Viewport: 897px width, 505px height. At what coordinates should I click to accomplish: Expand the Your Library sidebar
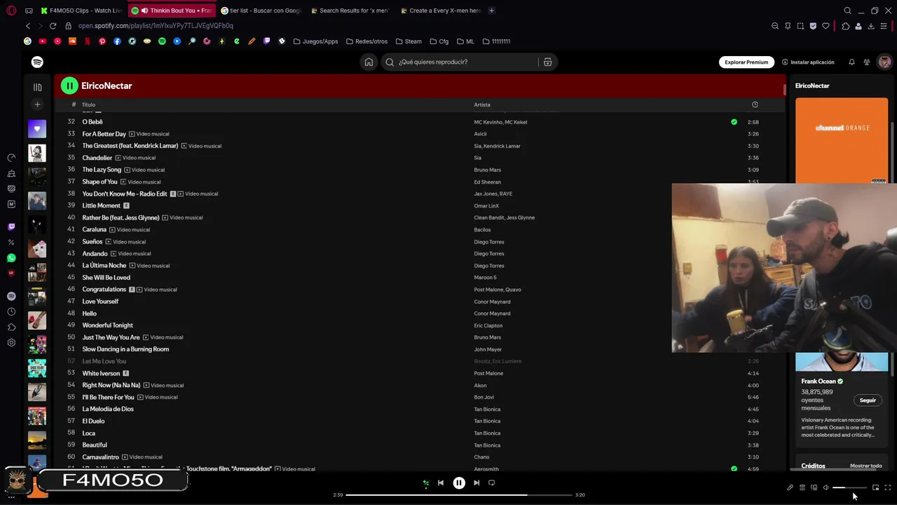[x=37, y=87]
